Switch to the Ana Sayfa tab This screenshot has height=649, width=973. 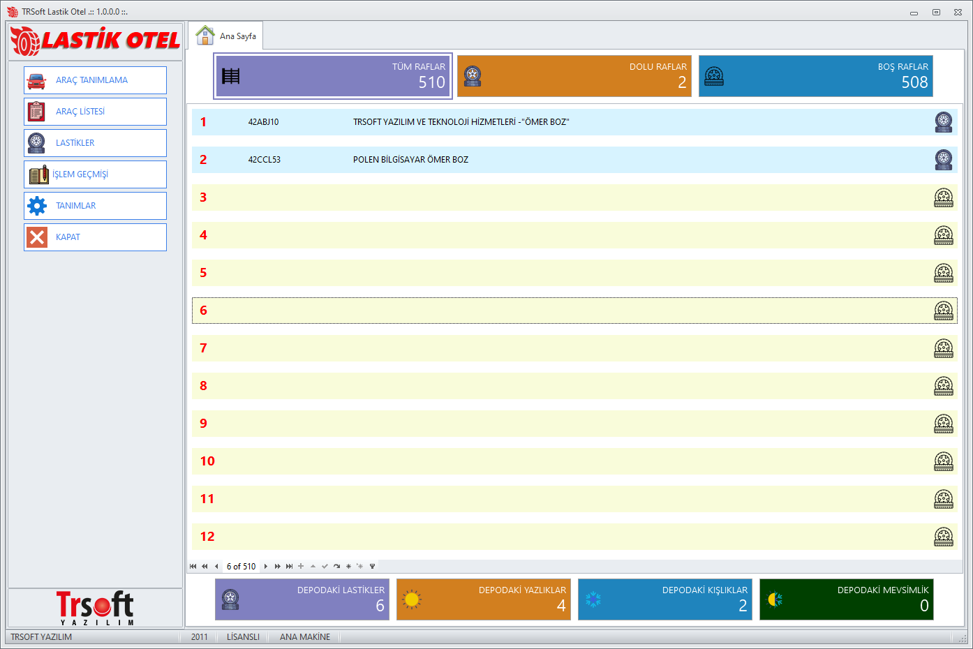click(x=225, y=36)
